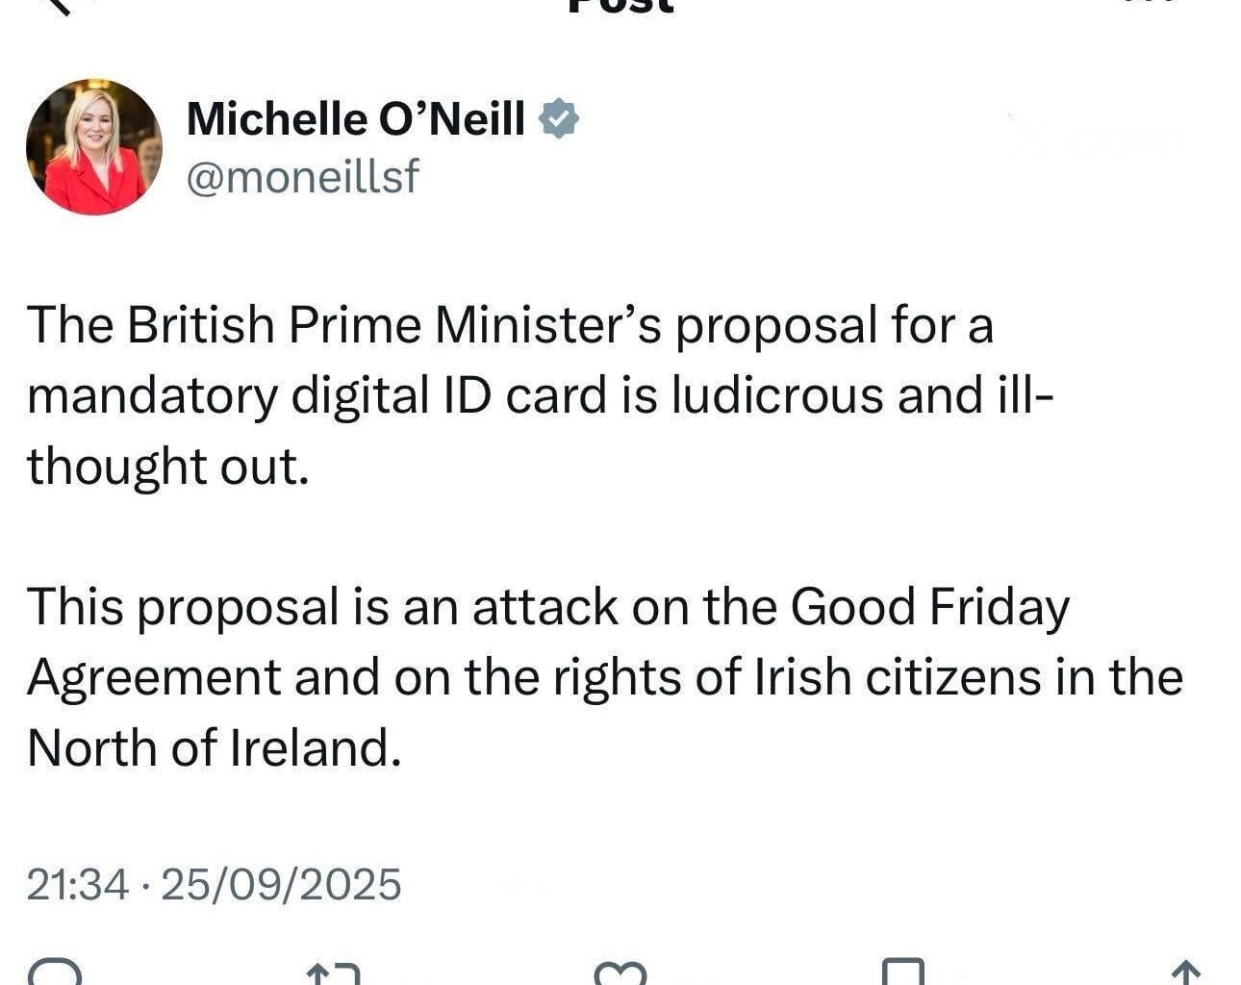1241x985 pixels.
Task: Click the paragraph mentioning Good Friday Agreement
Action: click(604, 676)
